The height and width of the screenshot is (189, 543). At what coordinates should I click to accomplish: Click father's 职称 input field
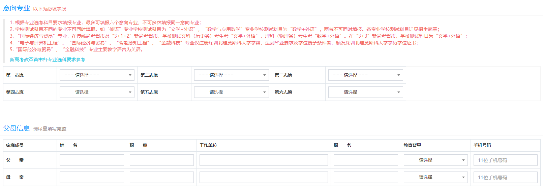point(162,160)
